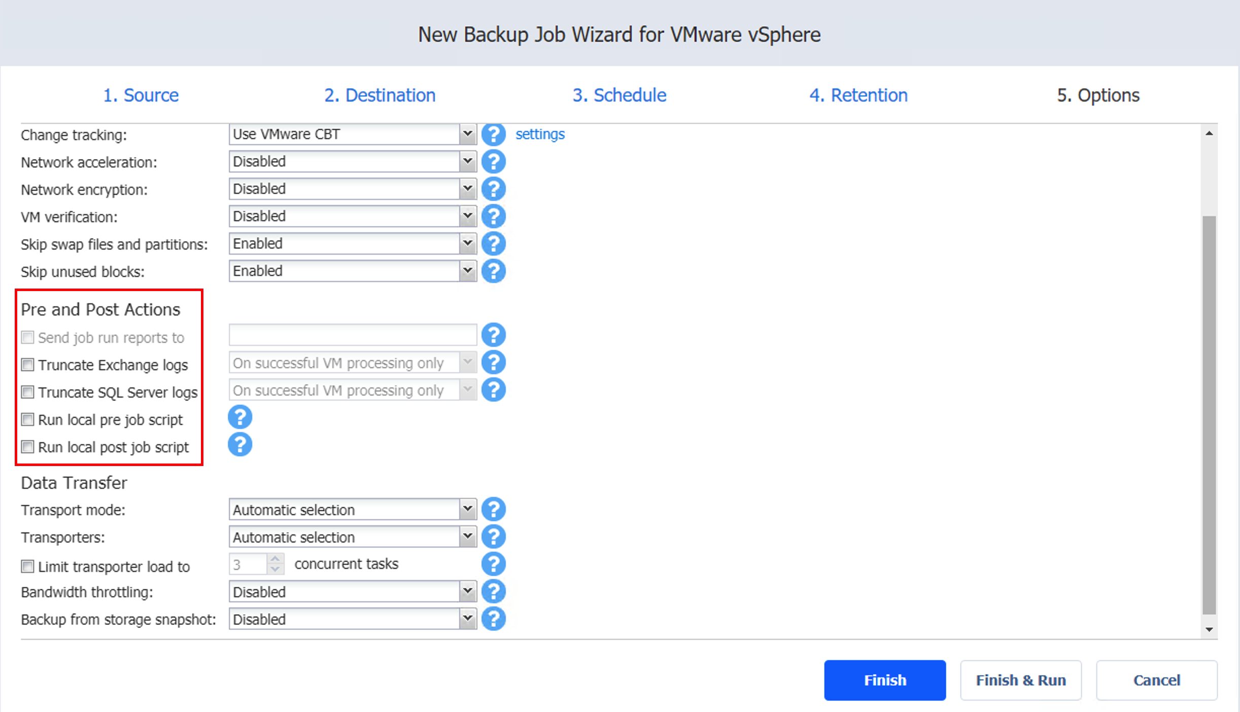Viewport: 1240px width, 712px height.
Task: Select the 5. Options step
Action: click(x=1098, y=95)
